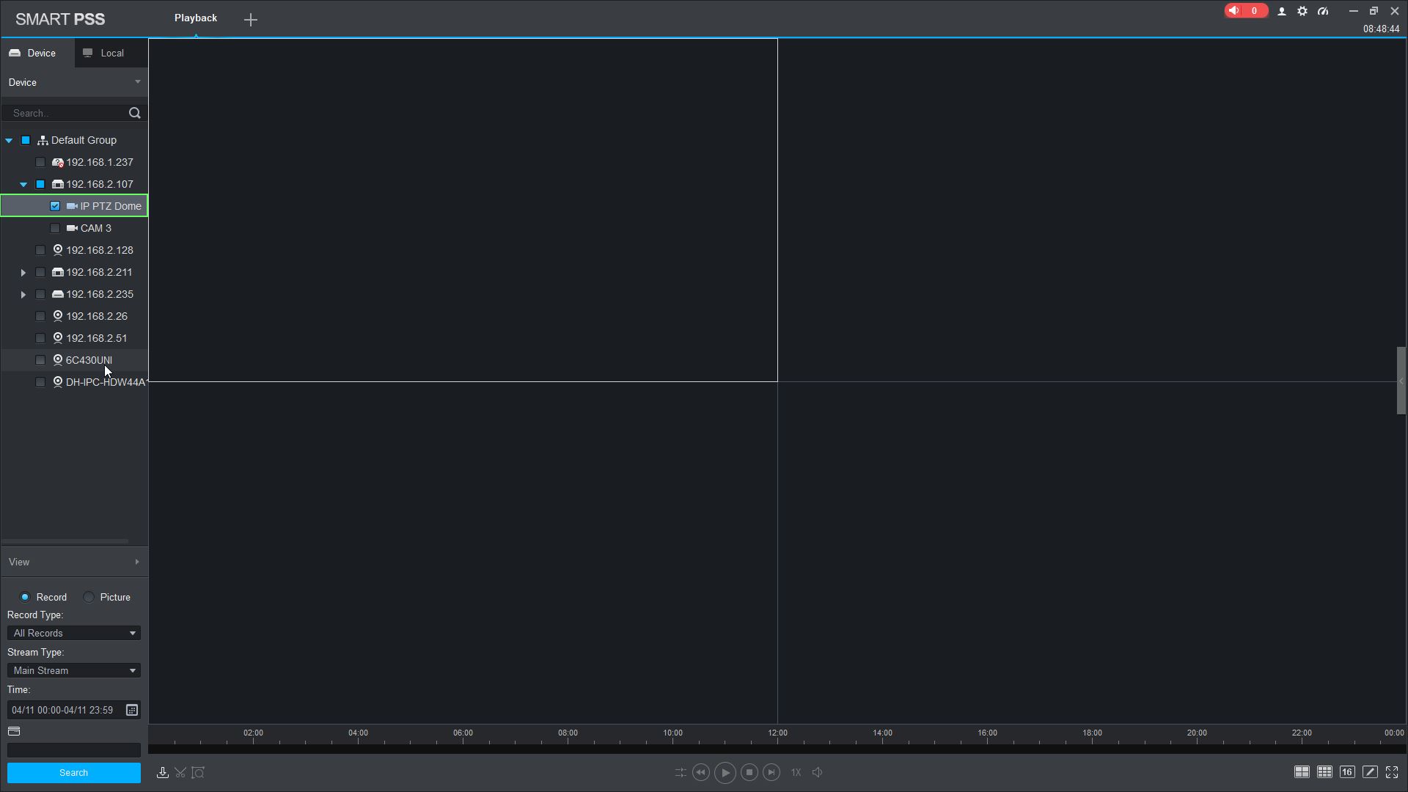Click the download record icon
Screen dimensions: 1408x792
163,773
